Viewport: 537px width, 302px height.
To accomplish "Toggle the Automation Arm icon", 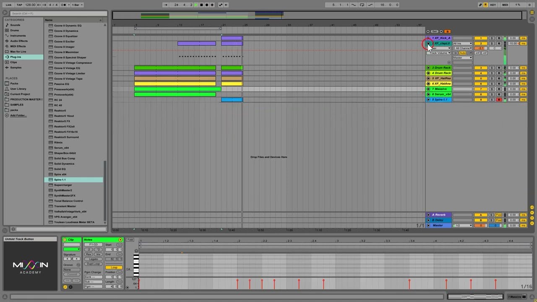I will click(x=221, y=5).
